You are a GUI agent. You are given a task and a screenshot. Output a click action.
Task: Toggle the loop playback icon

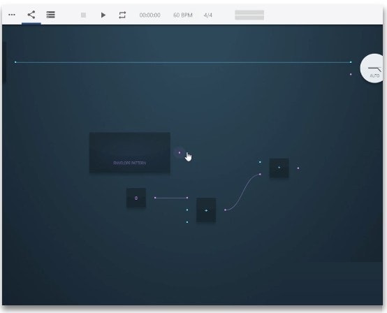pos(122,15)
